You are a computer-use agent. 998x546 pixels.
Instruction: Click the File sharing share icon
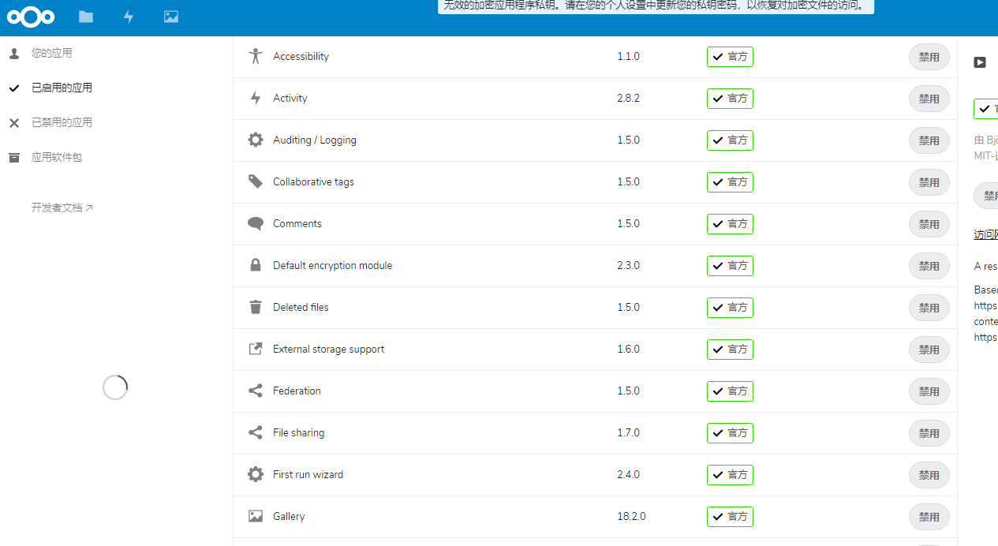coord(255,432)
